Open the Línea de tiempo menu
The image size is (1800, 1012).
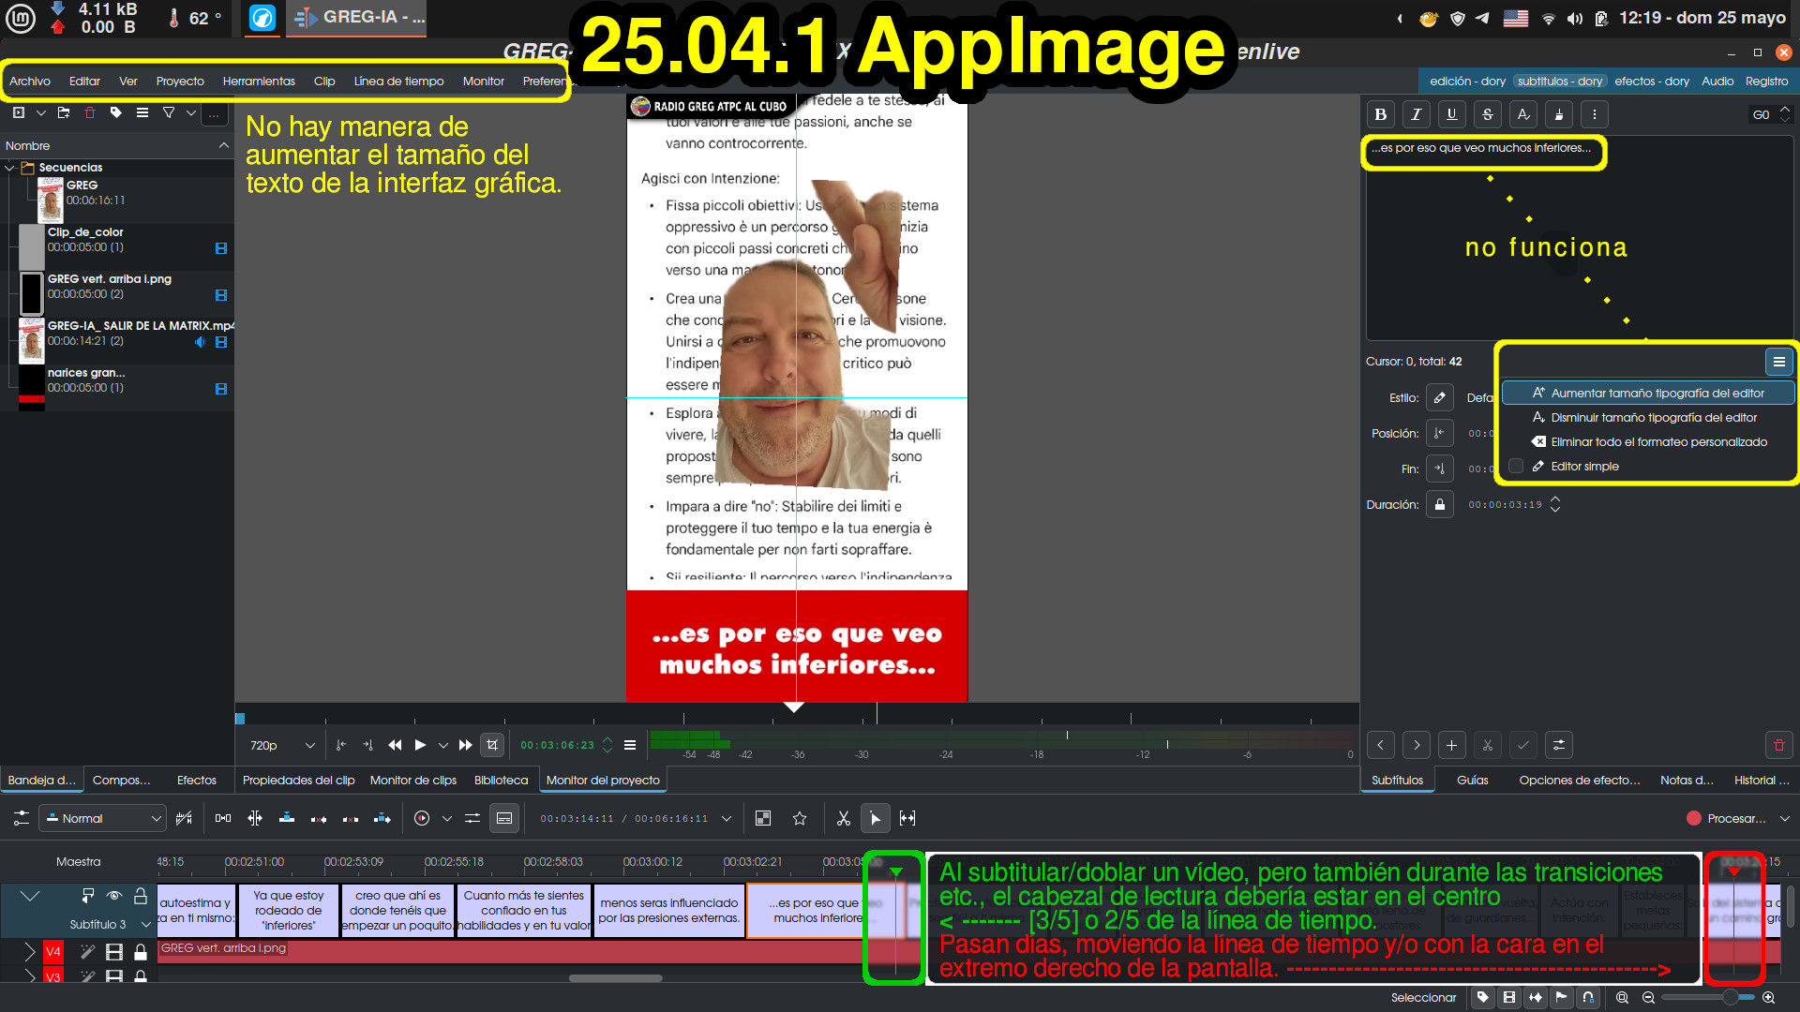(398, 82)
